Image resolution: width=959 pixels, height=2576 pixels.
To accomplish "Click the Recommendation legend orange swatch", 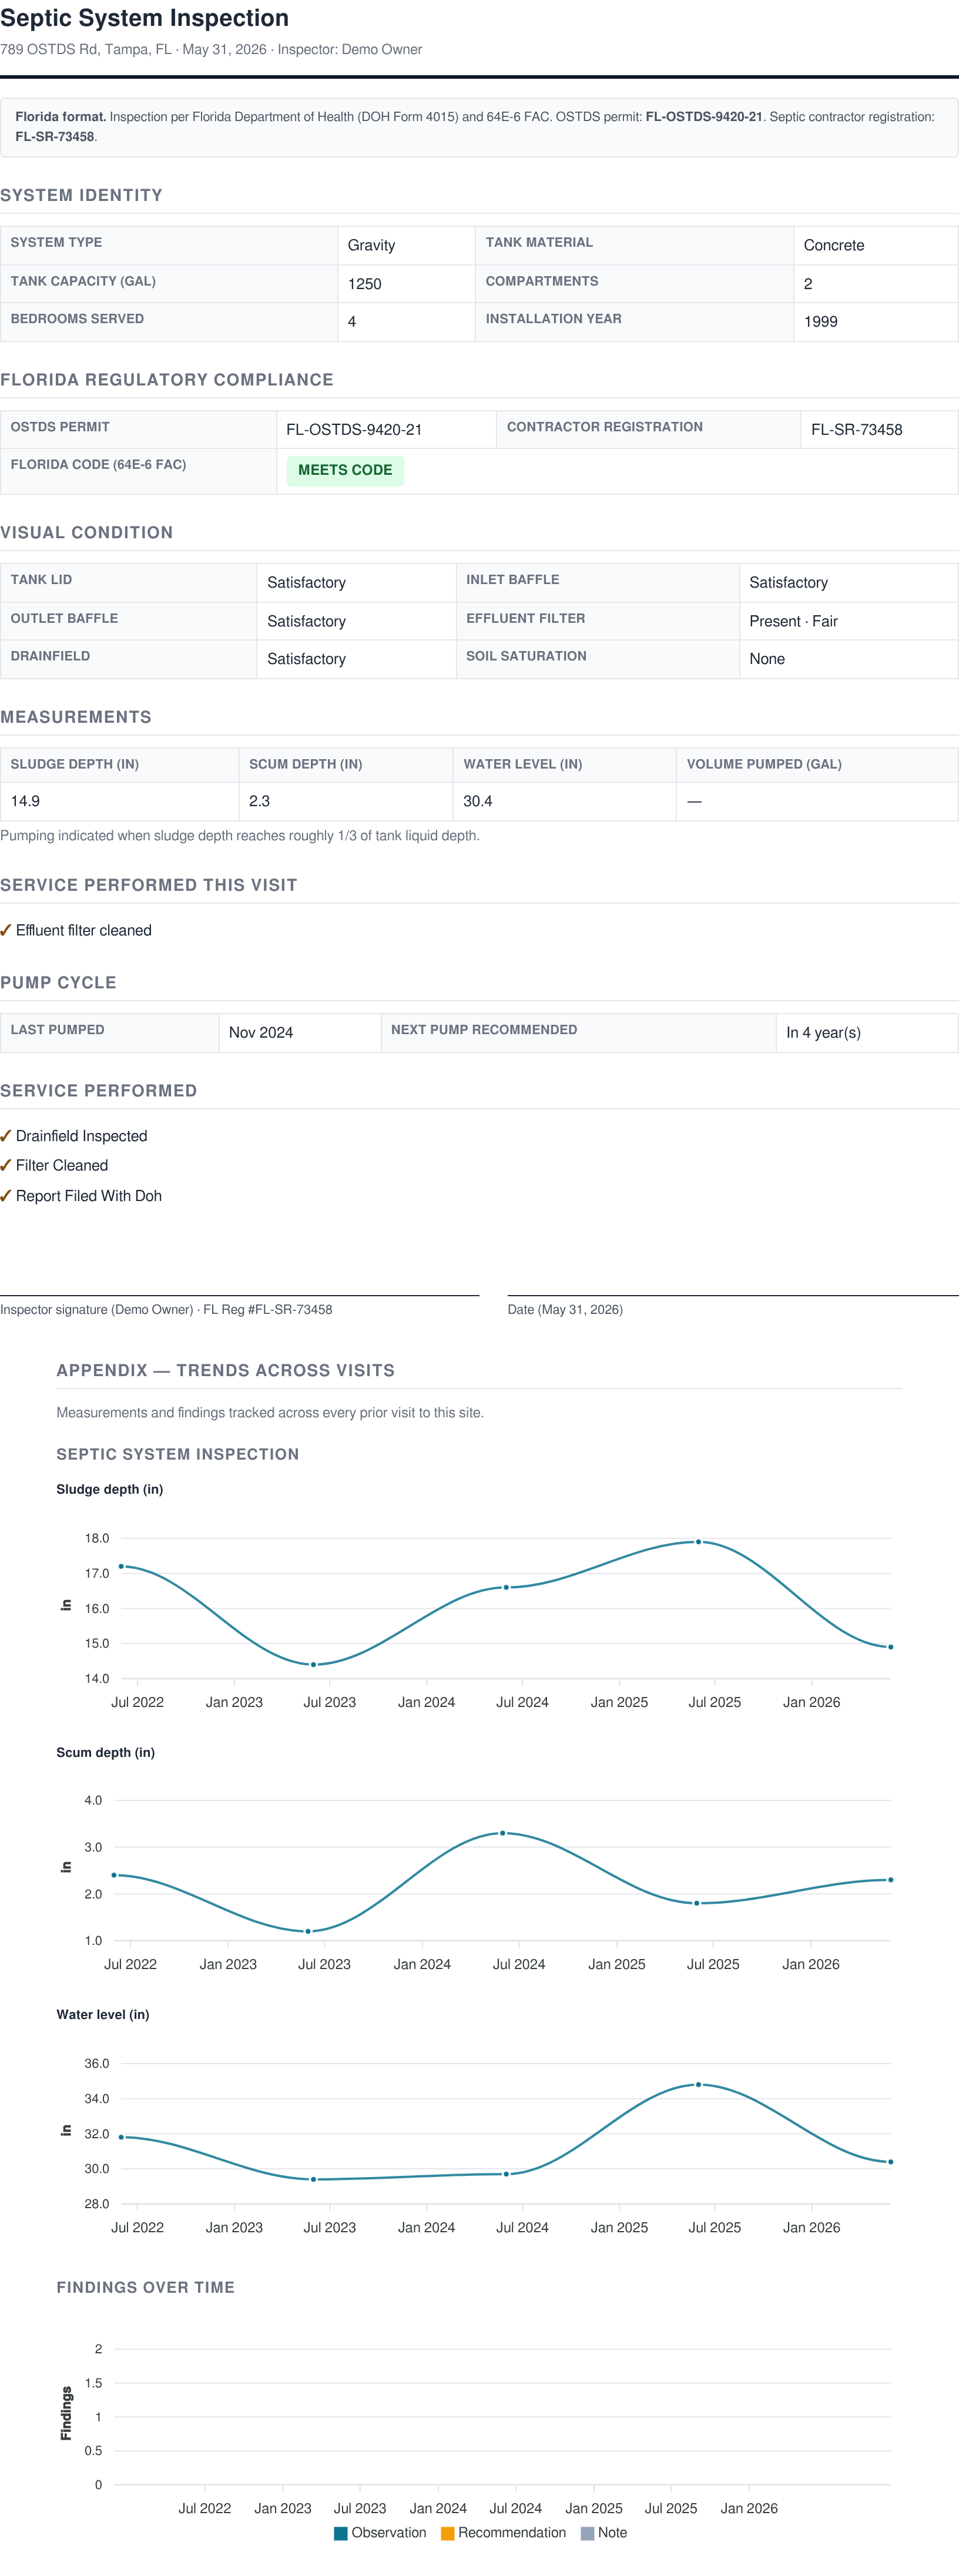I will [448, 2533].
